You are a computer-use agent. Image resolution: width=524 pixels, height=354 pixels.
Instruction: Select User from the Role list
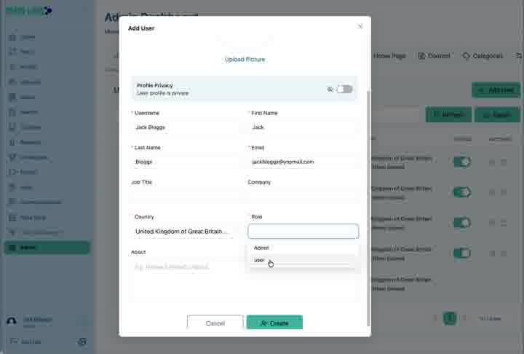tap(303, 260)
